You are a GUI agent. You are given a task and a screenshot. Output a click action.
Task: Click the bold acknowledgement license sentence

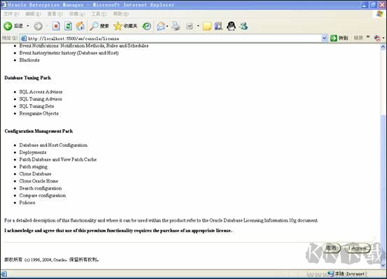pos(118,231)
